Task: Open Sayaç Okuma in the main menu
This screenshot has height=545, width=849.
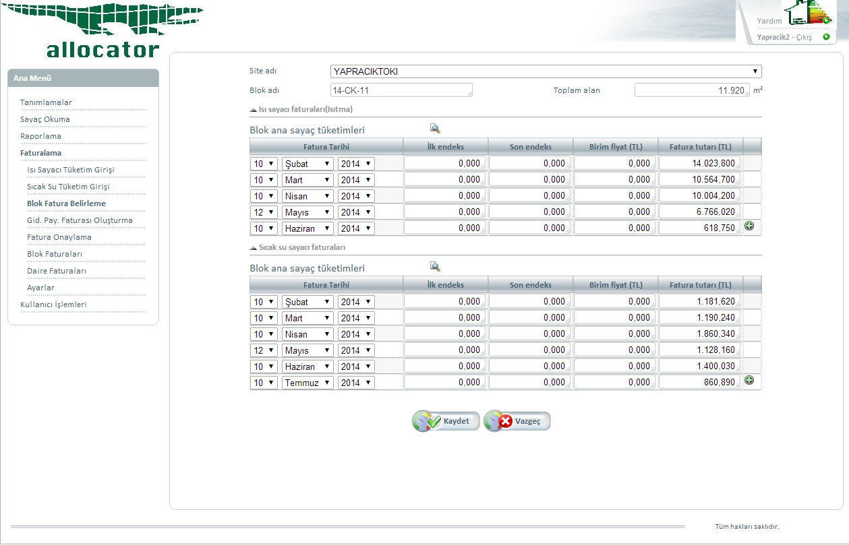Action: [x=45, y=119]
